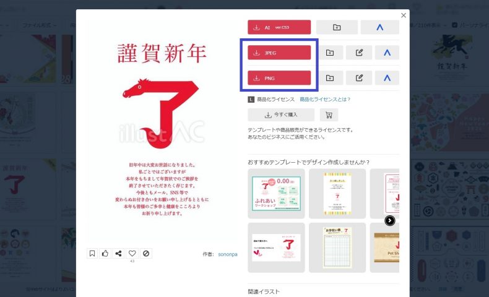Screen dimensions: 489x297
Task: Open the 商品化ライセンスとは? link
Action: (325, 99)
